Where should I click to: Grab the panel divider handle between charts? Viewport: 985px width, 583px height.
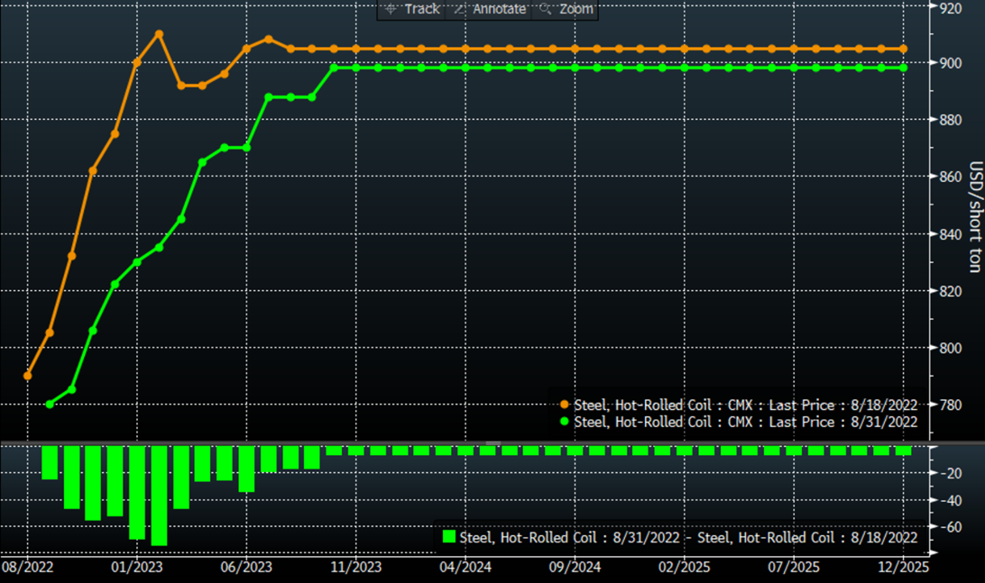tap(492, 442)
